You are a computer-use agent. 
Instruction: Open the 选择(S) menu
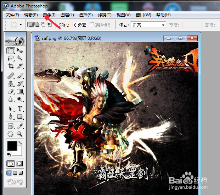(86, 15)
